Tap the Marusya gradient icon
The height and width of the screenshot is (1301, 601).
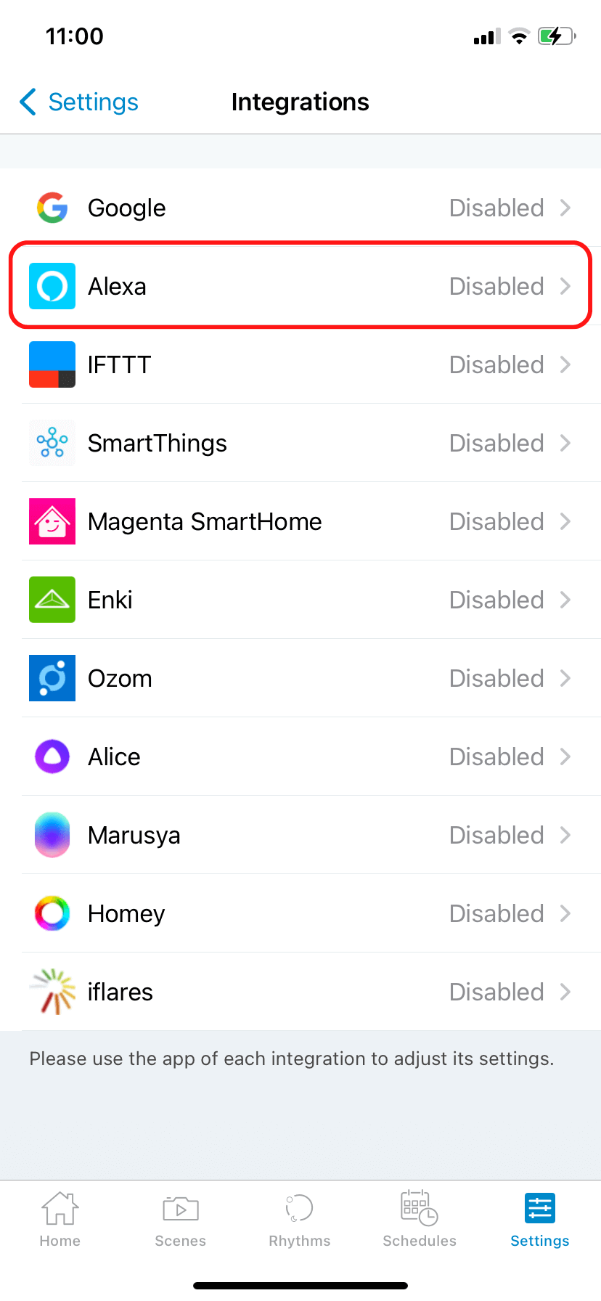point(52,835)
